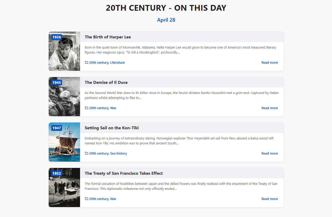Open The Demise of Il Duce title
The image size is (332, 217).
pyautogui.click(x=106, y=82)
